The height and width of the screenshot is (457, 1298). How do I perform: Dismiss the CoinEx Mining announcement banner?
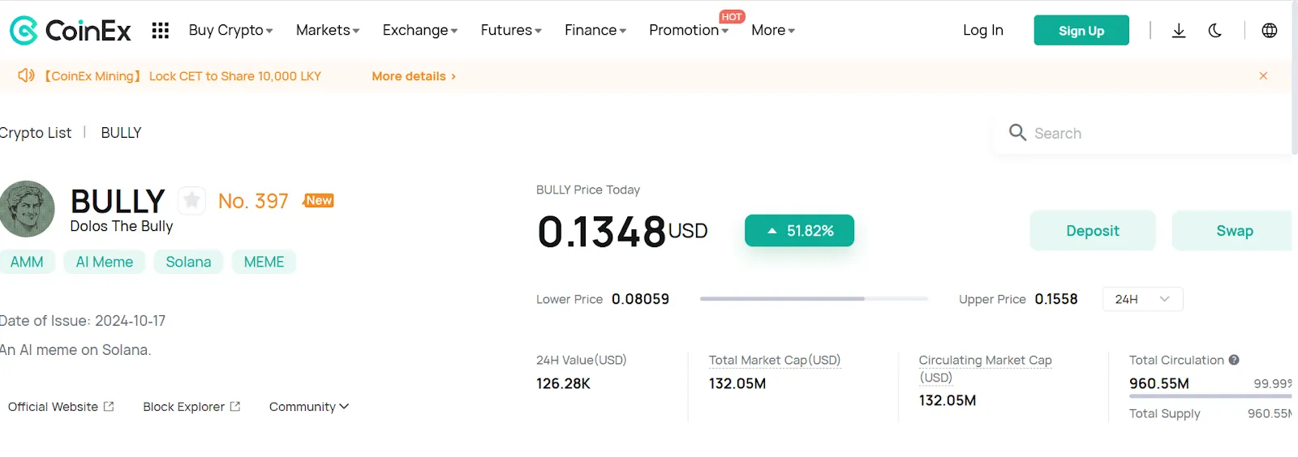point(1263,75)
